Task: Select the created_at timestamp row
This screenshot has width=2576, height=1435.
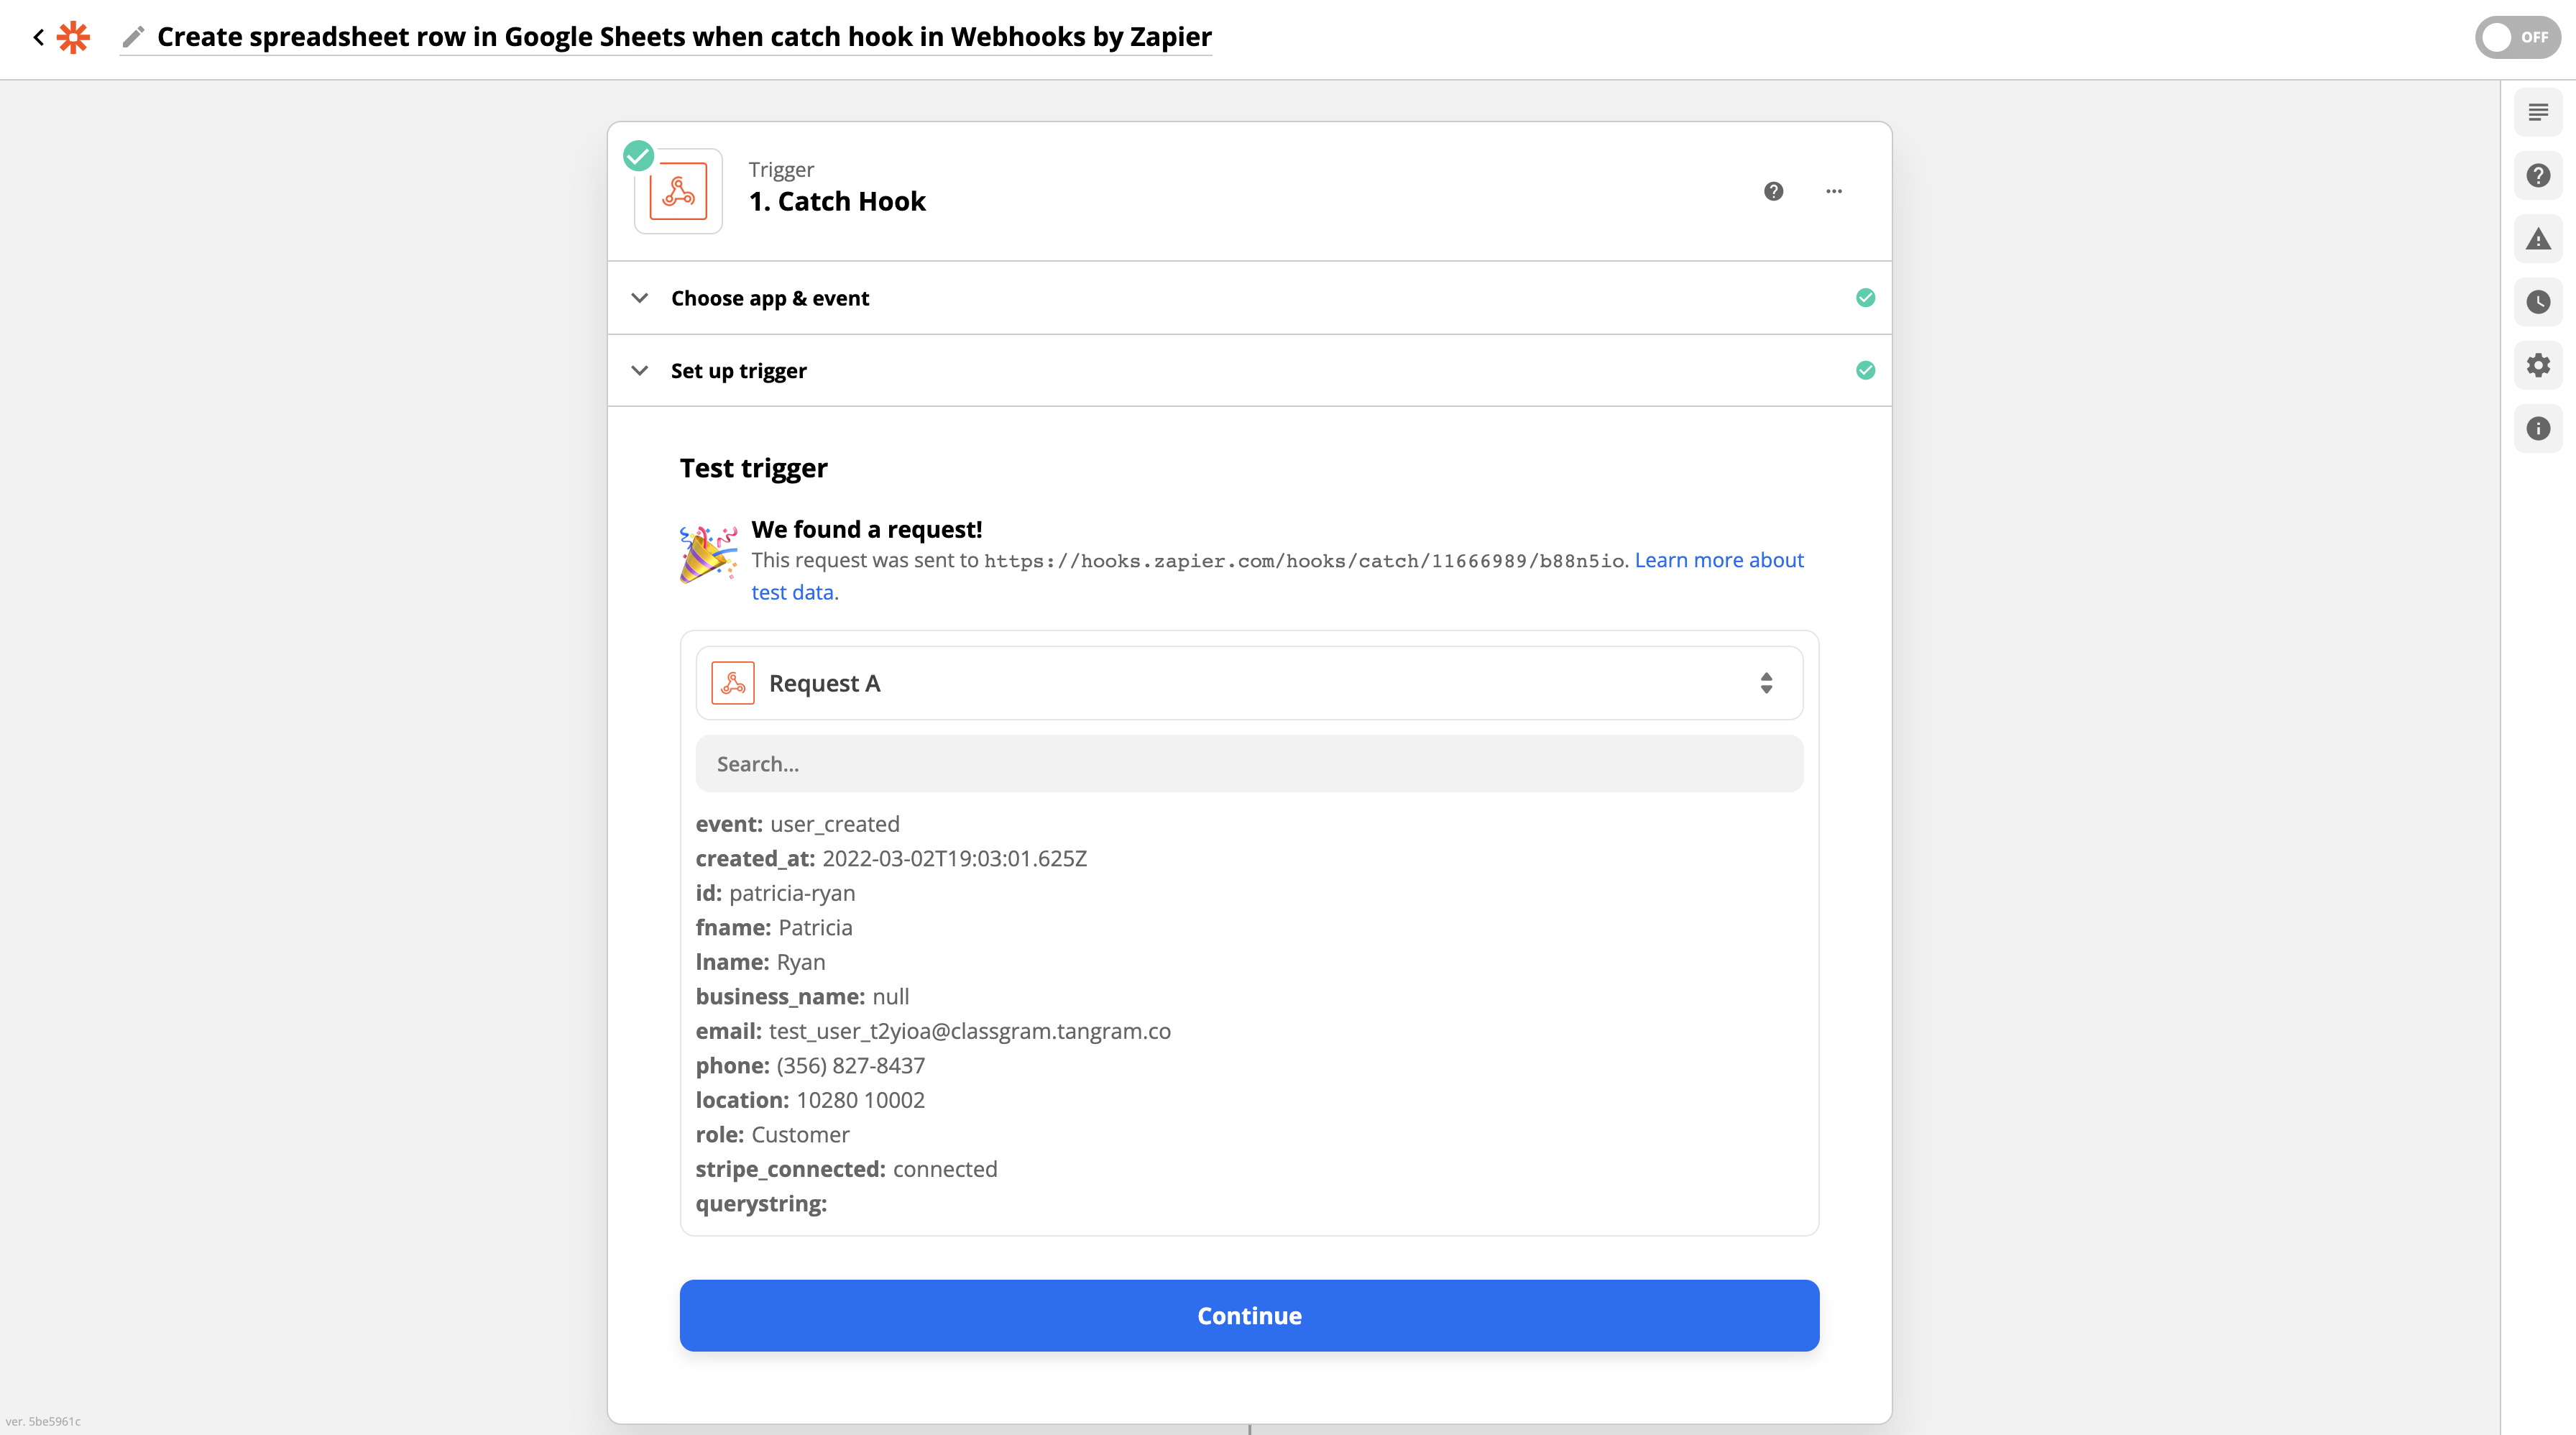Action: [x=891, y=859]
